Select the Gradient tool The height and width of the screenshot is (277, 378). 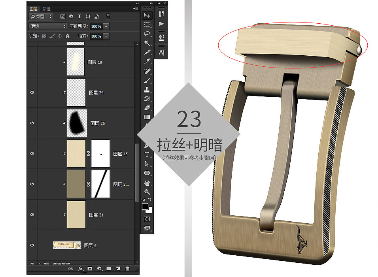[147, 117]
